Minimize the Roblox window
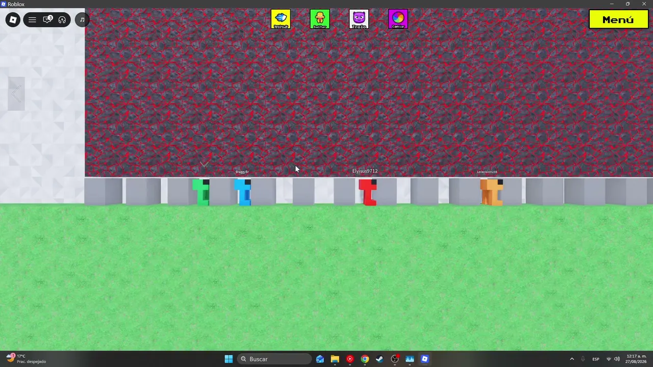Screen dimensions: 653x367 (612, 4)
